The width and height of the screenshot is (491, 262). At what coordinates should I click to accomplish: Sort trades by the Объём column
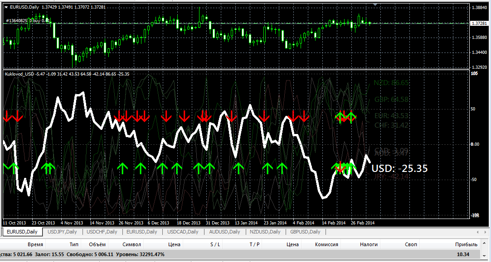pyautogui.click(x=97, y=244)
